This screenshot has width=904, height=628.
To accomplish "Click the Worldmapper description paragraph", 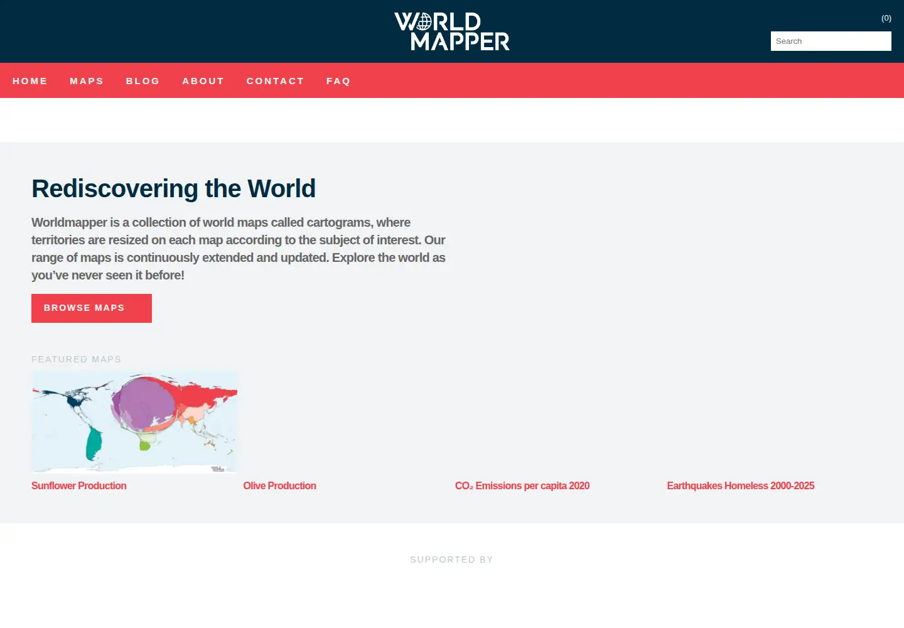I will [239, 249].
